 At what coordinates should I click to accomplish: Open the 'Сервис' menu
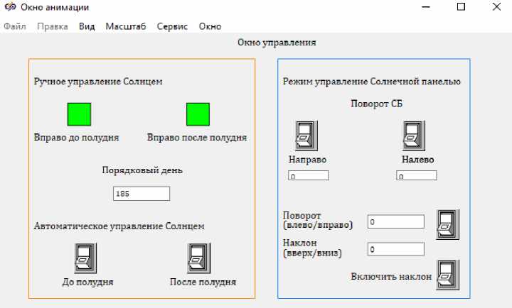point(172,26)
